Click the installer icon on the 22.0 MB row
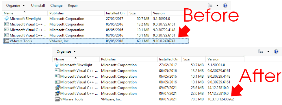282x105 pixels. tap(57, 93)
